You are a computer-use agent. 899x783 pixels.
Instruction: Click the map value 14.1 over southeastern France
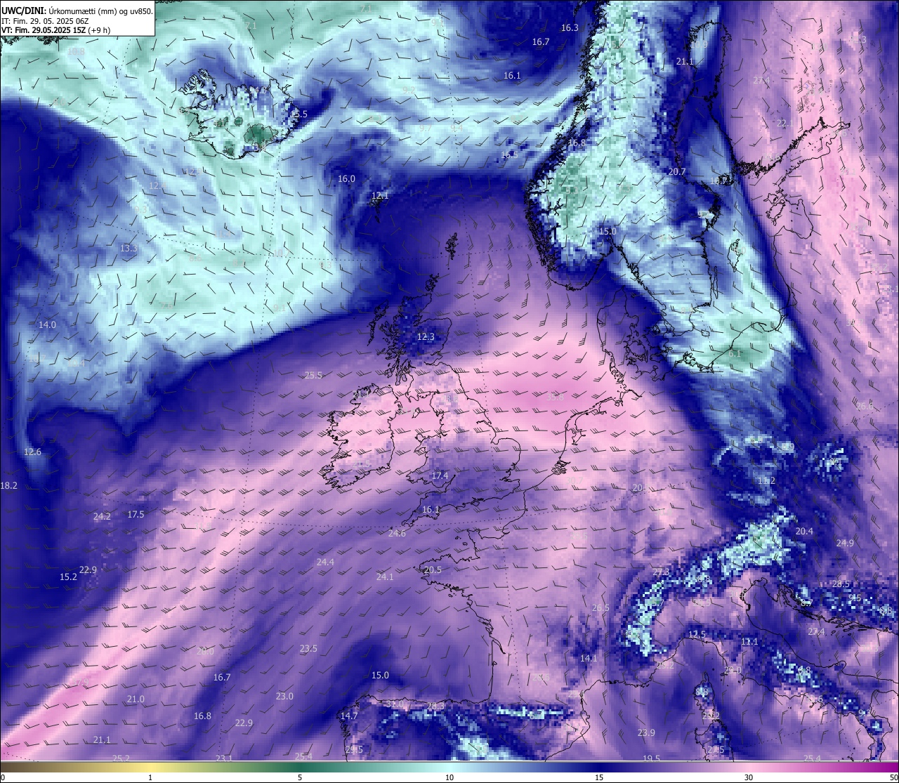589,659
